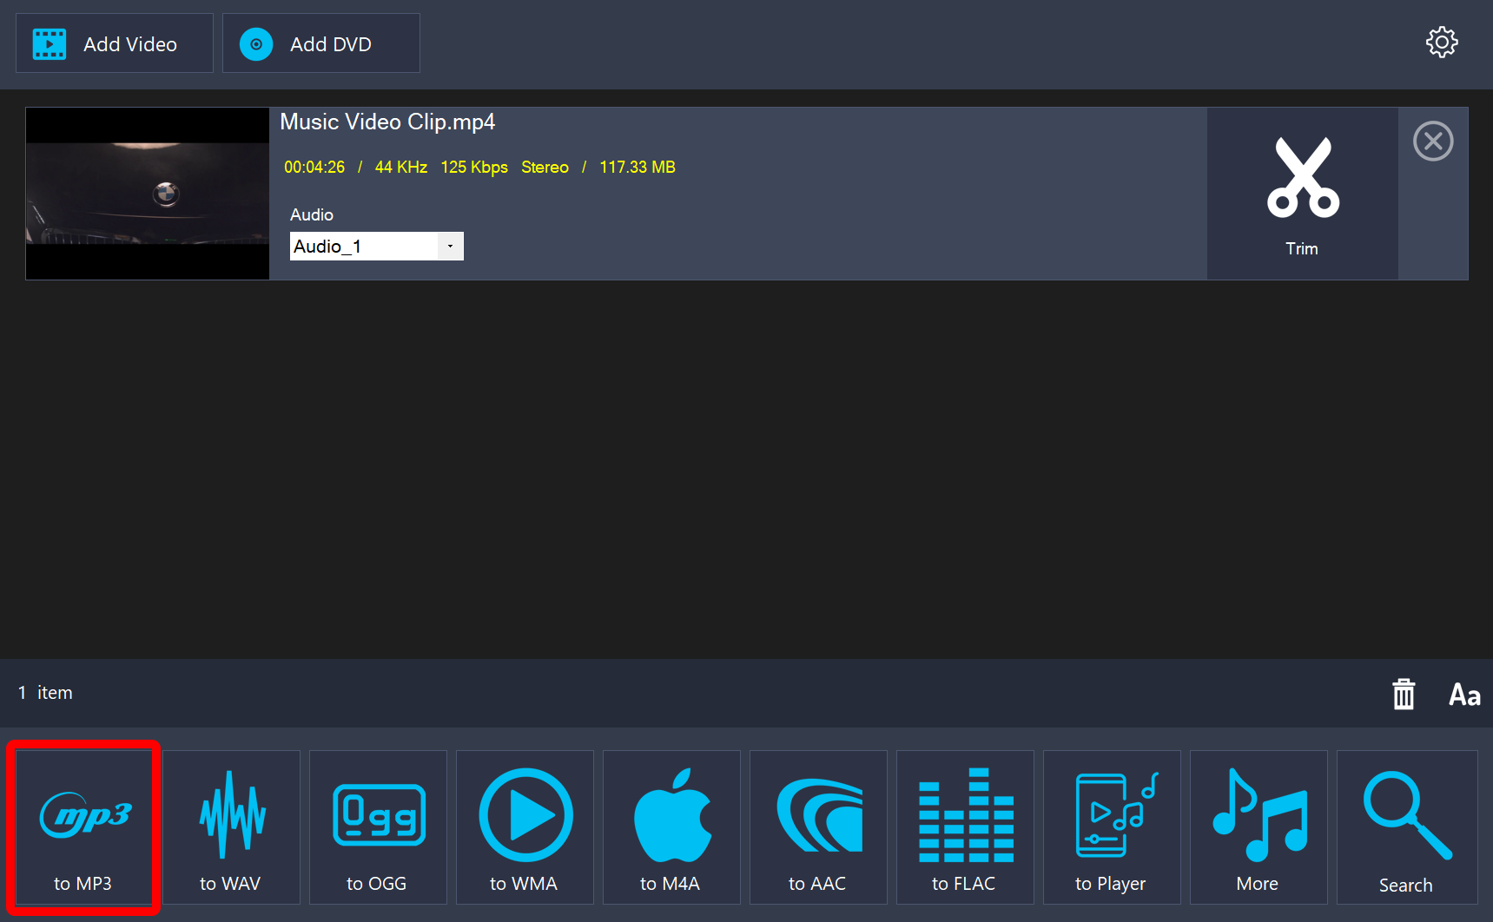This screenshot has height=922, width=1493.
Task: Remove Music Video Clip.mp4 from list
Action: point(1433,141)
